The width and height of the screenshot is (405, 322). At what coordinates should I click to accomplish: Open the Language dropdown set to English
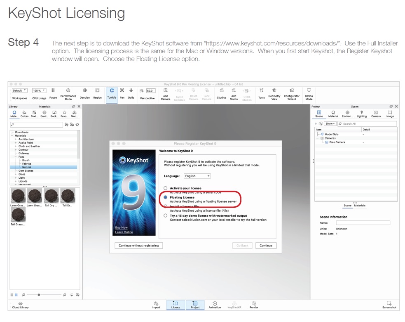(x=197, y=176)
